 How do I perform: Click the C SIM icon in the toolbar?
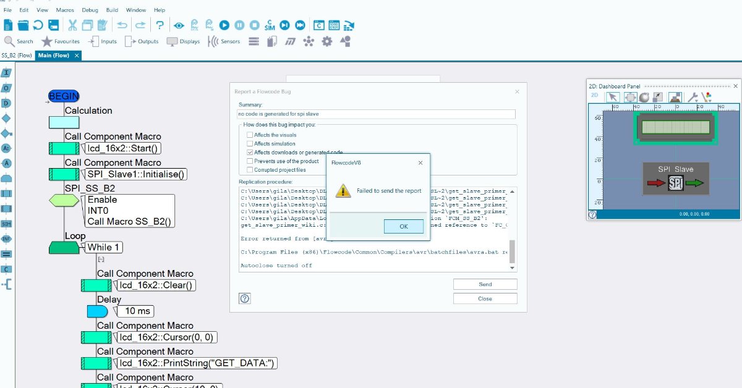[x=270, y=25]
